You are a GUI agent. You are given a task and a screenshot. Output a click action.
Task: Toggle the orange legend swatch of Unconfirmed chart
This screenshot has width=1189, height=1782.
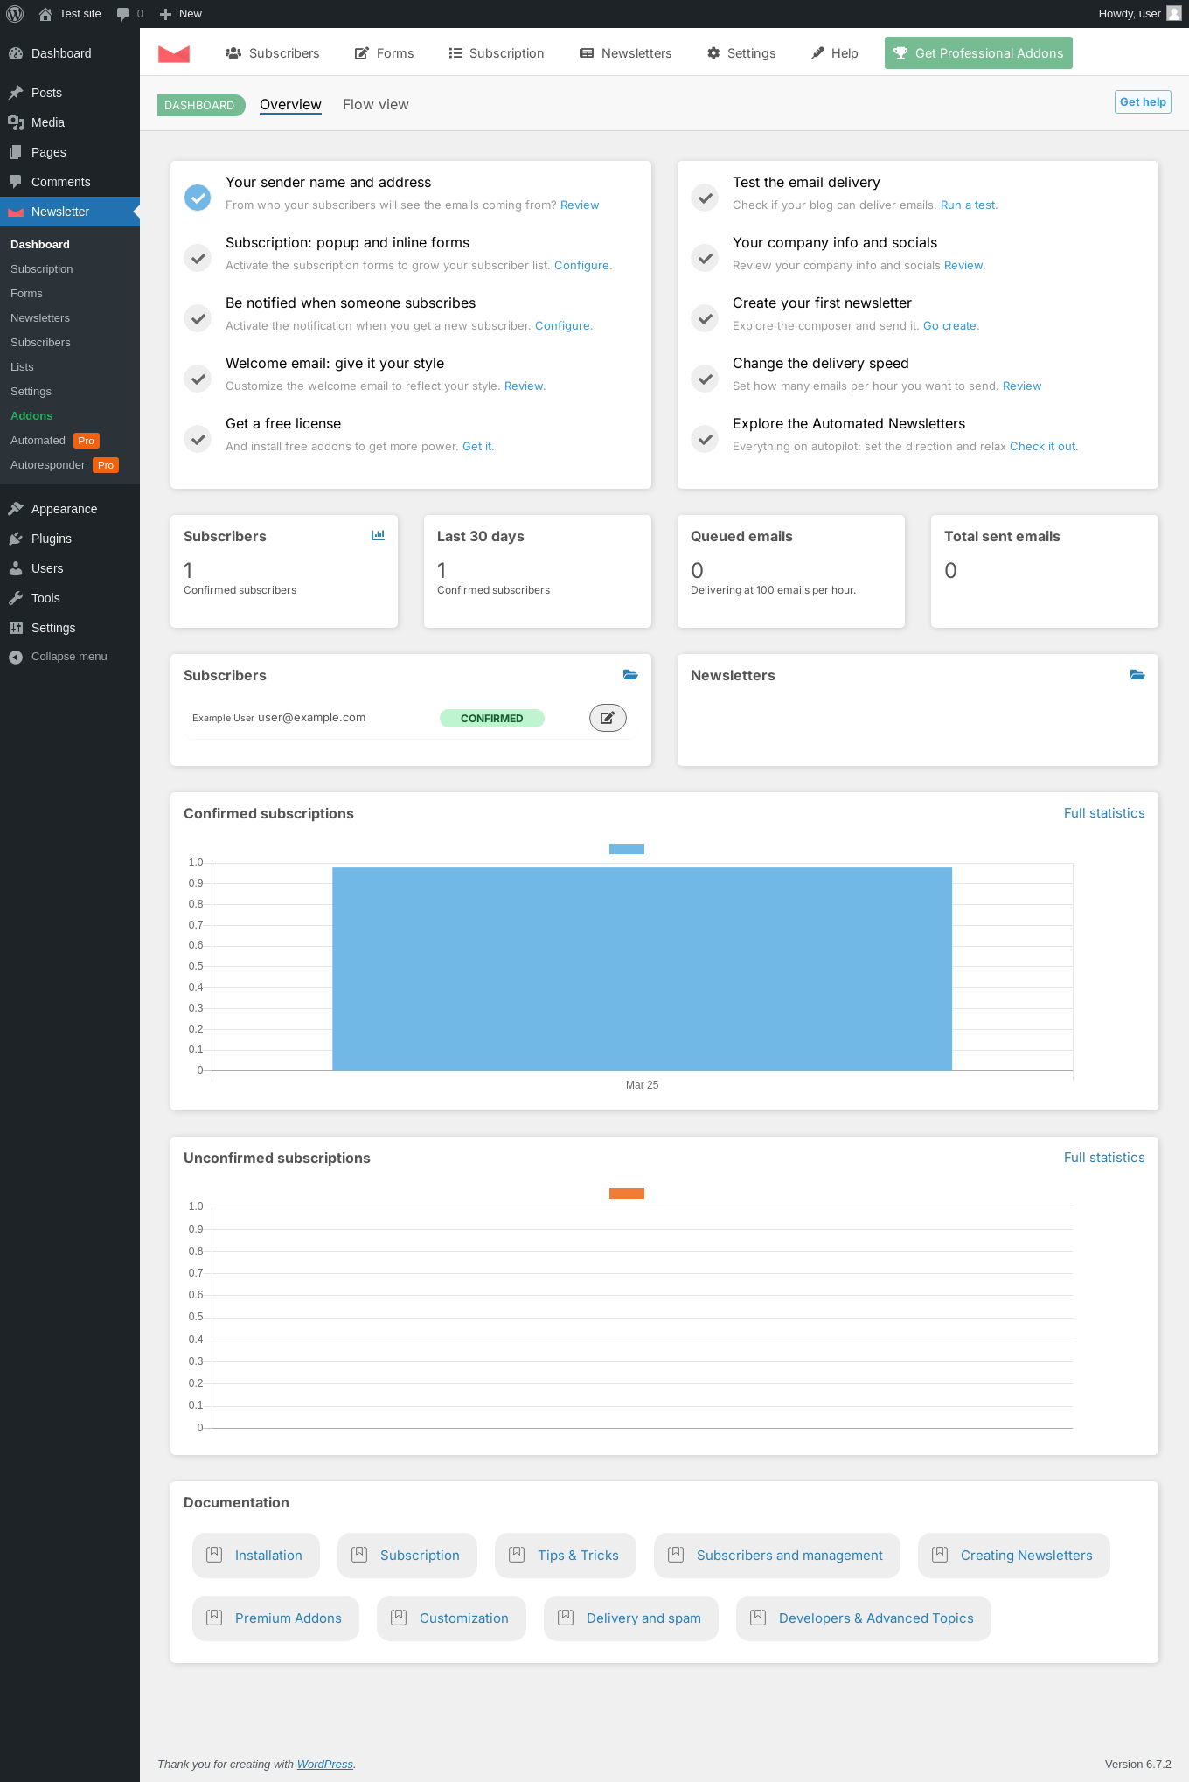coord(627,1194)
